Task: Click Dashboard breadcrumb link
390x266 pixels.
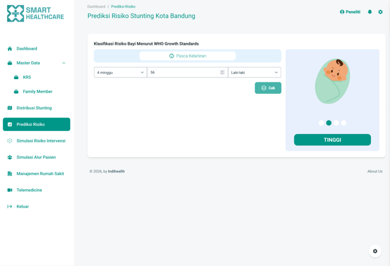Action: coord(96,7)
